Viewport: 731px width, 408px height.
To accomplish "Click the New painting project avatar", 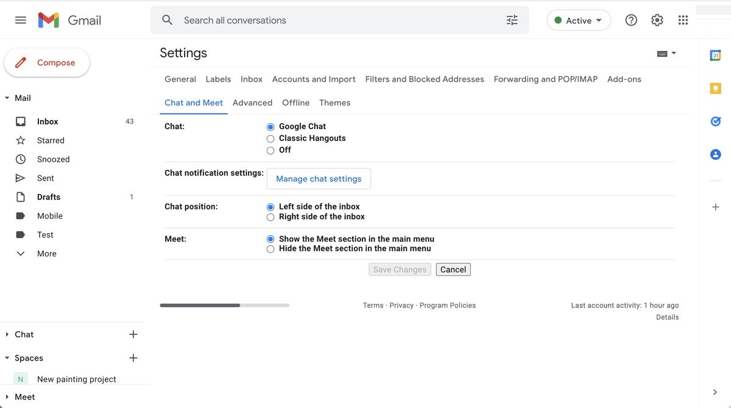I will 21,379.
